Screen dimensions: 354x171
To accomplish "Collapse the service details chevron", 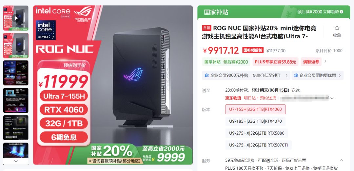I will [x=341, y=160].
